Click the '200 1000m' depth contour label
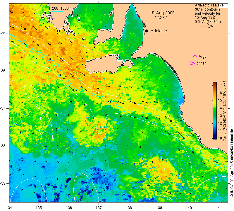This screenshot has height=211, width=234. [62, 8]
